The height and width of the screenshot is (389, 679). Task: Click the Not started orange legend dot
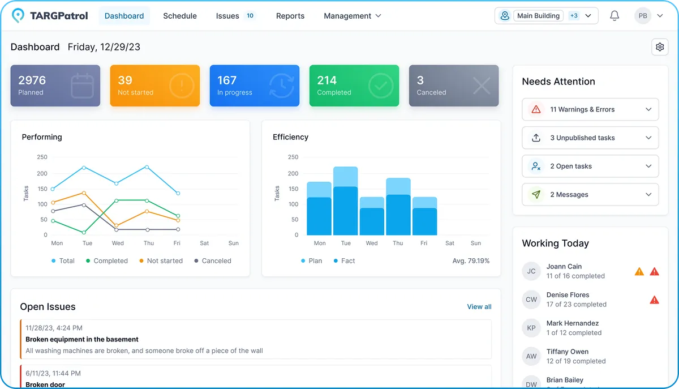[x=143, y=260]
